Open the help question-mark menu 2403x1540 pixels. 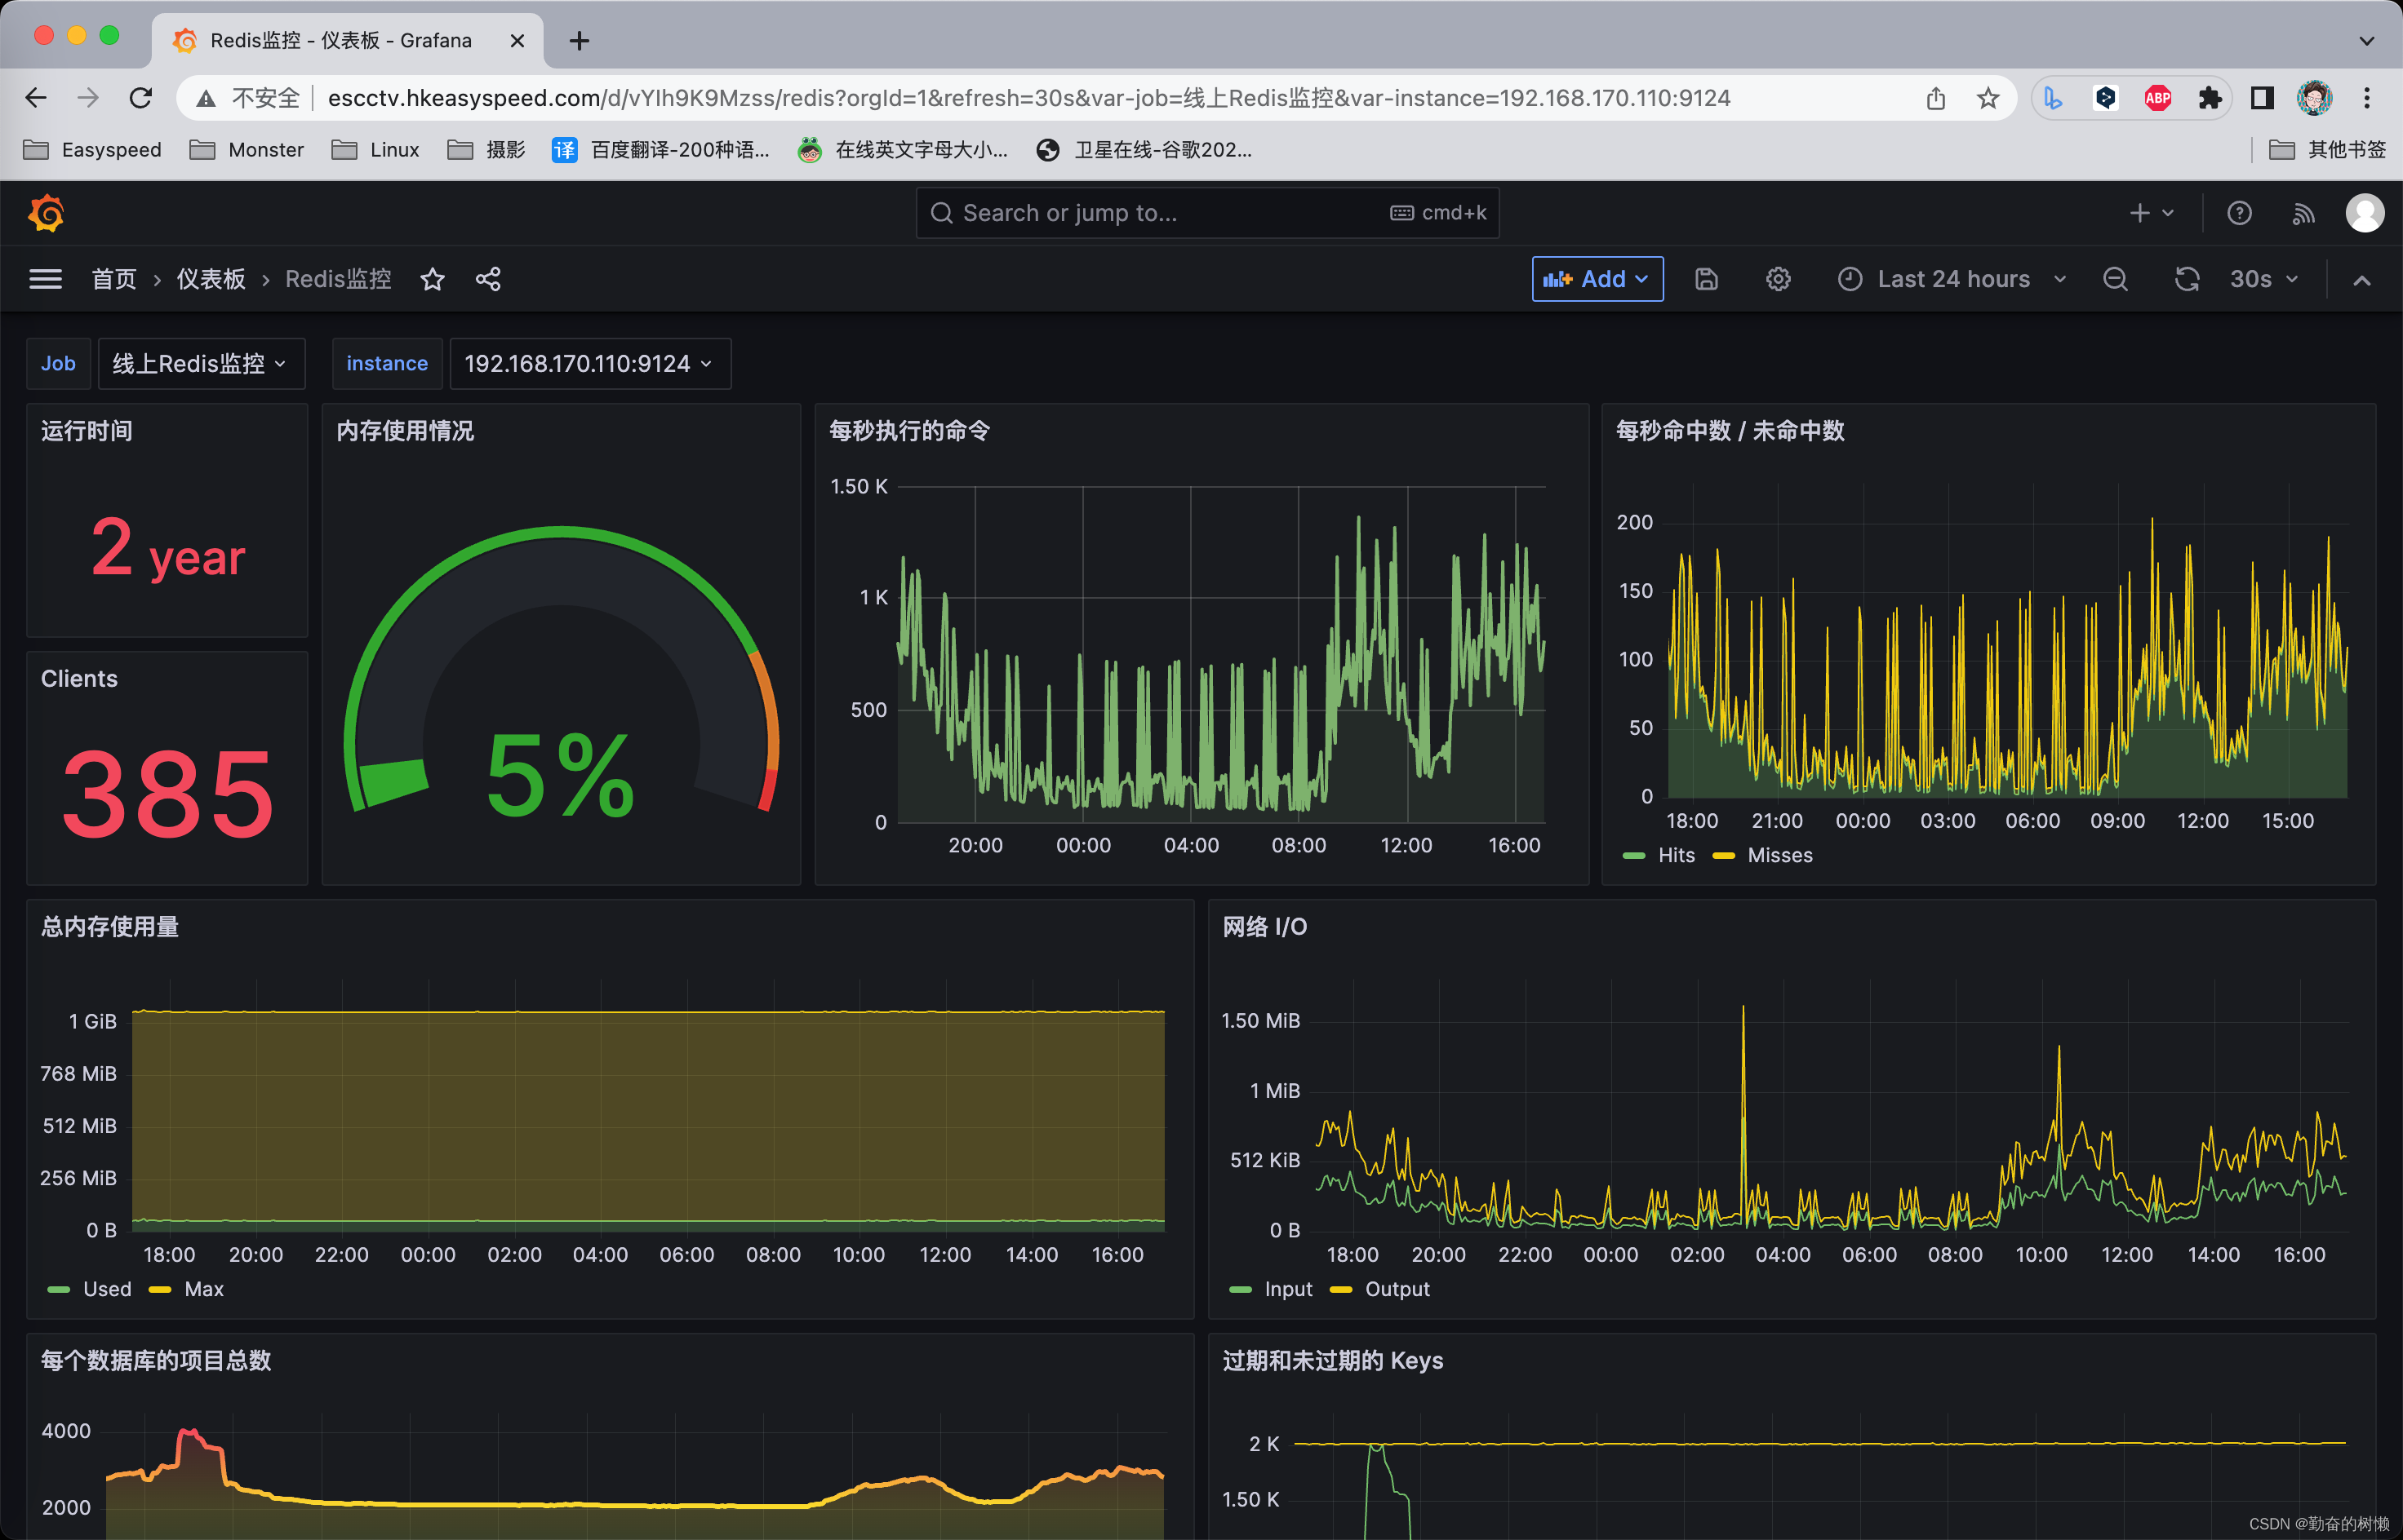pos(2239,213)
